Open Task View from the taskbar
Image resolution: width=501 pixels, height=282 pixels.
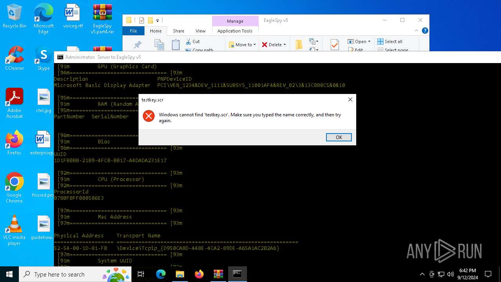[141, 274]
